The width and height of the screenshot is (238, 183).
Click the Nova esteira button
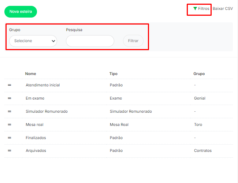coord(21,12)
